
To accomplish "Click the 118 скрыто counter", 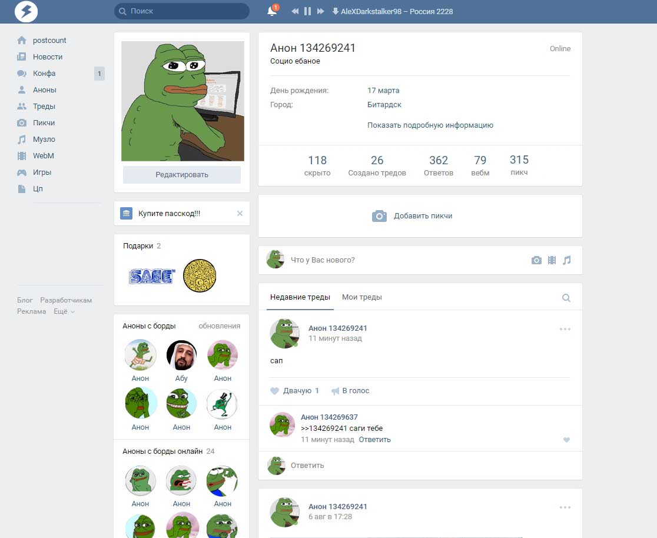I will click(317, 165).
